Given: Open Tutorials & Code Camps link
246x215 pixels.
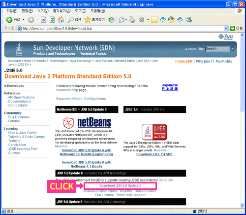Looking at the screenshot, I should 27,137.
